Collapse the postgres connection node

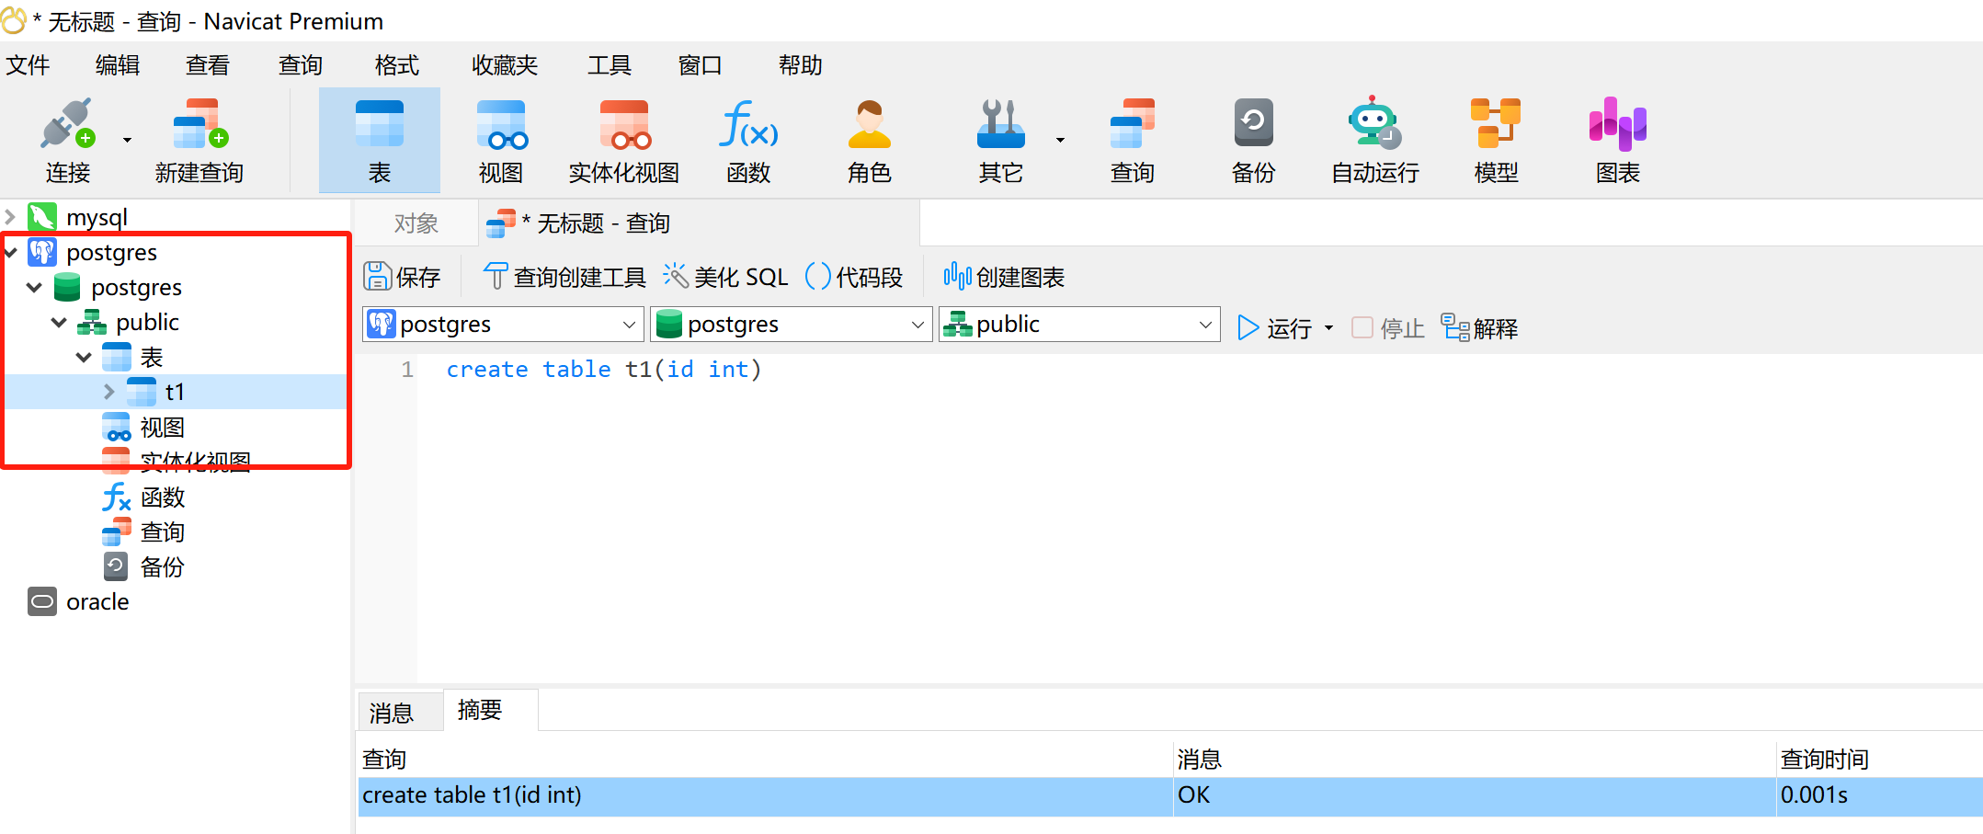point(10,252)
